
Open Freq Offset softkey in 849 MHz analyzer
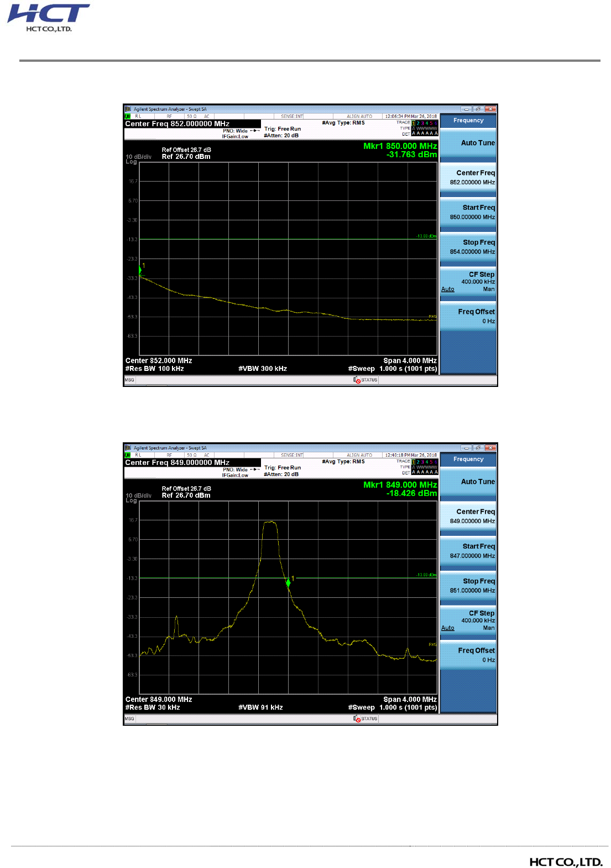[468, 655]
